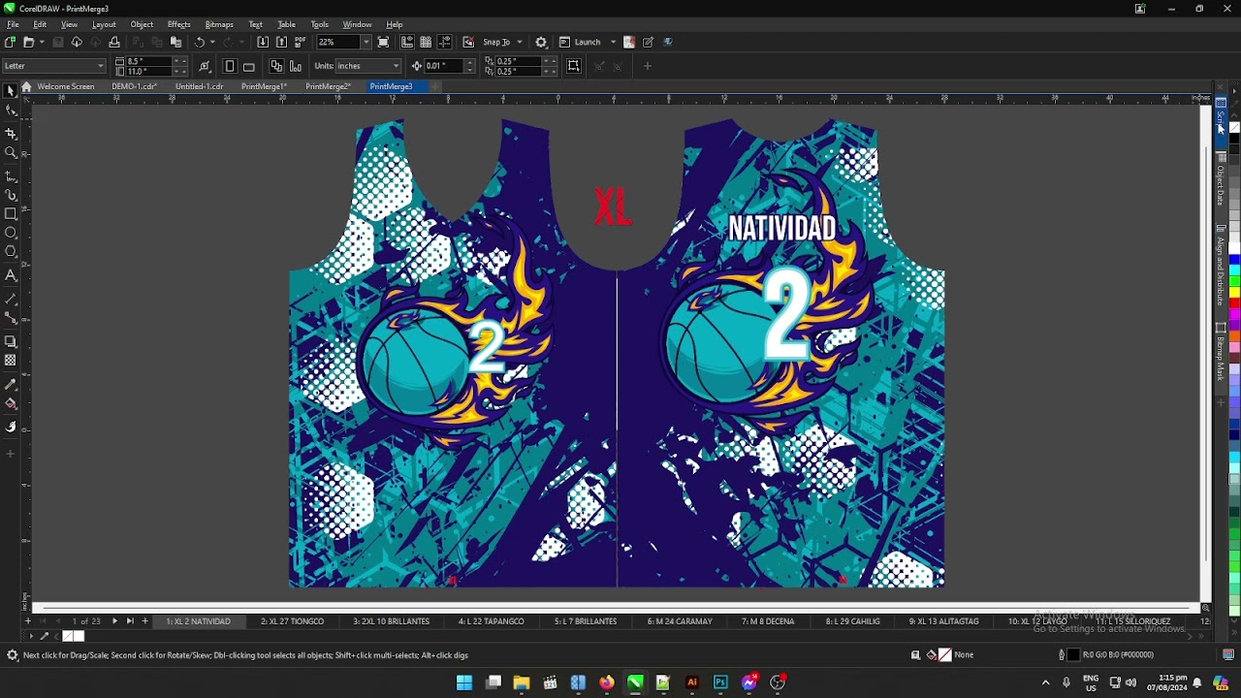Screen dimensions: 1241x698
Task: Open the Effects menu
Action: pos(179,24)
